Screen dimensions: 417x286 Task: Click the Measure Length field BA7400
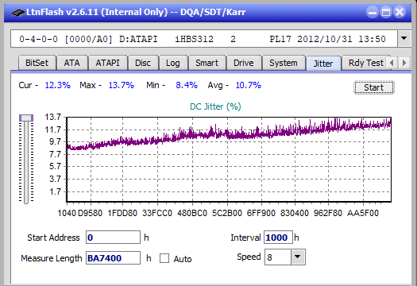113,258
